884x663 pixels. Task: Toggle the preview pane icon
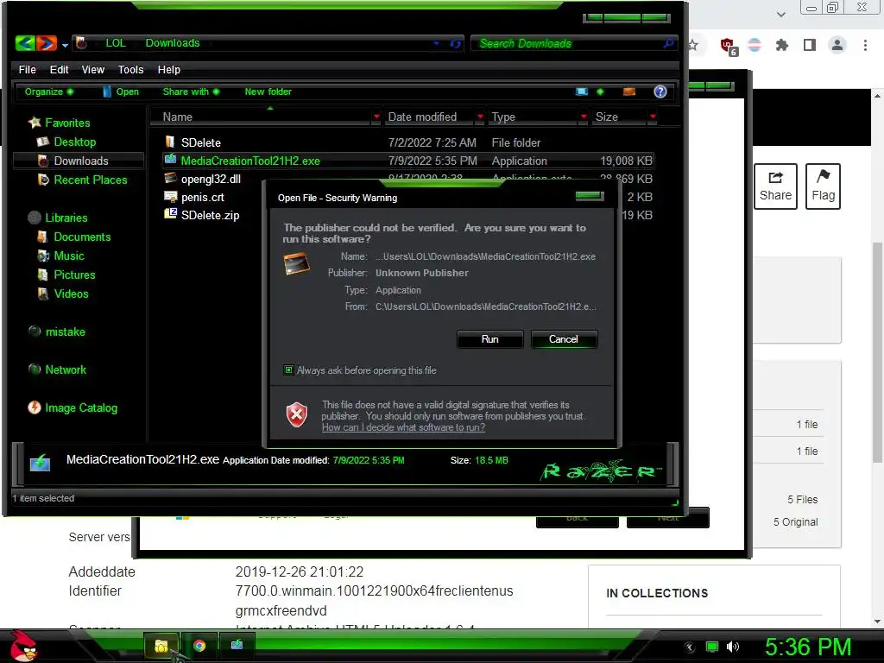629,92
